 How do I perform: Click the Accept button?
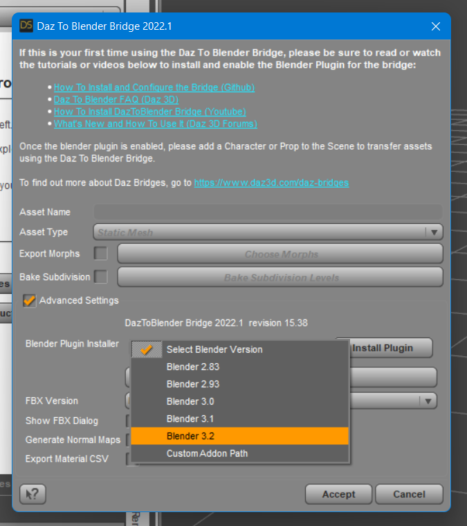point(338,494)
